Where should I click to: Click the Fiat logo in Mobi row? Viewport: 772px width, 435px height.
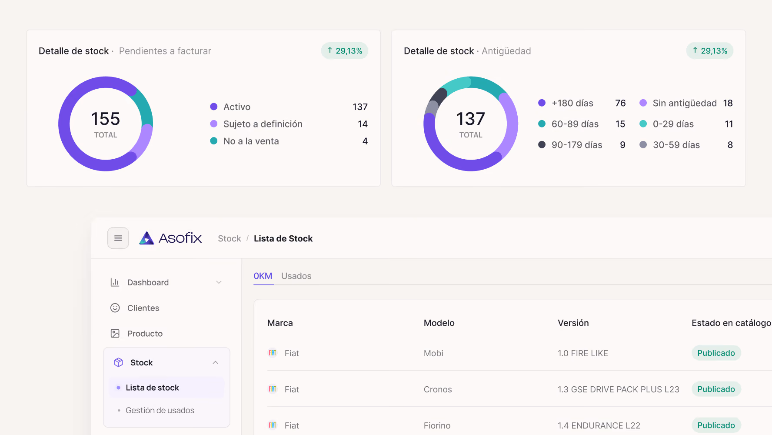[x=273, y=353]
